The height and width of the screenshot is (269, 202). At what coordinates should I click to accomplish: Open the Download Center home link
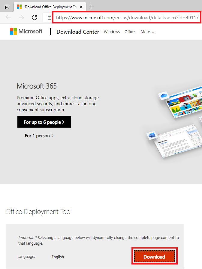coord(78,32)
